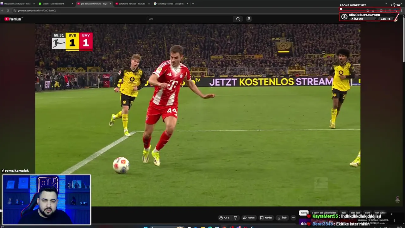This screenshot has width=405, height=228.
Task: Open the browser profile avatar
Action: (396, 10)
